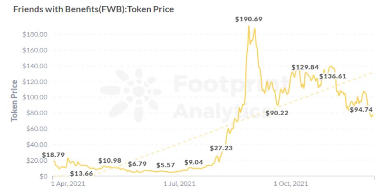This screenshot has height=189, width=385.
Task: Click the $180.00 y-axis tick label
Action: point(35,34)
